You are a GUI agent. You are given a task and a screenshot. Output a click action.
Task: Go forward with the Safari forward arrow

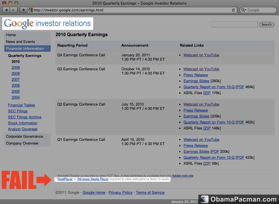(13, 10)
